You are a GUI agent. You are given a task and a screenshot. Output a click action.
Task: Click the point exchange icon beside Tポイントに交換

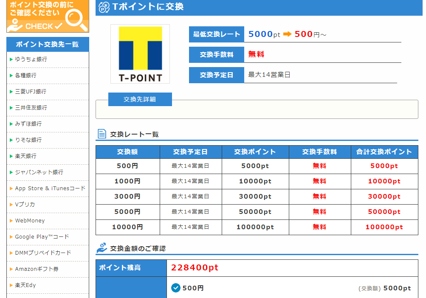click(x=104, y=7)
